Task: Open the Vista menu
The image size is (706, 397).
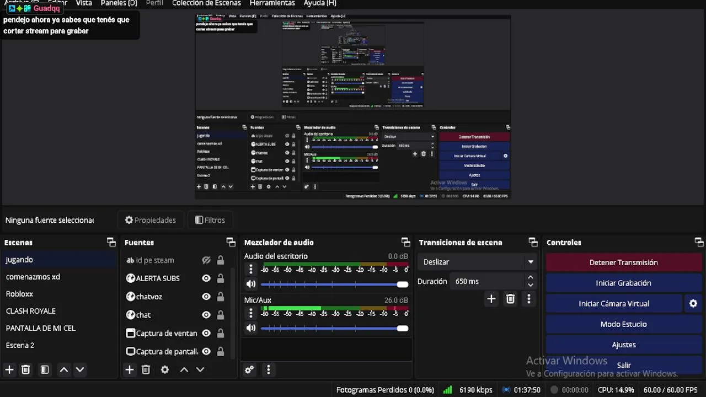Action: pos(84,3)
